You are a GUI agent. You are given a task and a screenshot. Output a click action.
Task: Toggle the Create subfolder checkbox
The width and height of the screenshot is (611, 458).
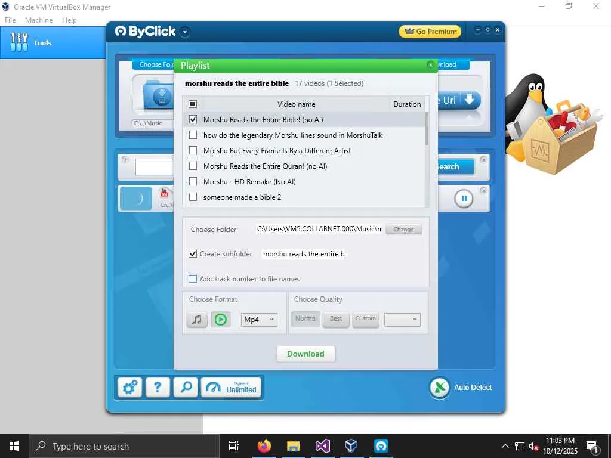click(x=193, y=254)
